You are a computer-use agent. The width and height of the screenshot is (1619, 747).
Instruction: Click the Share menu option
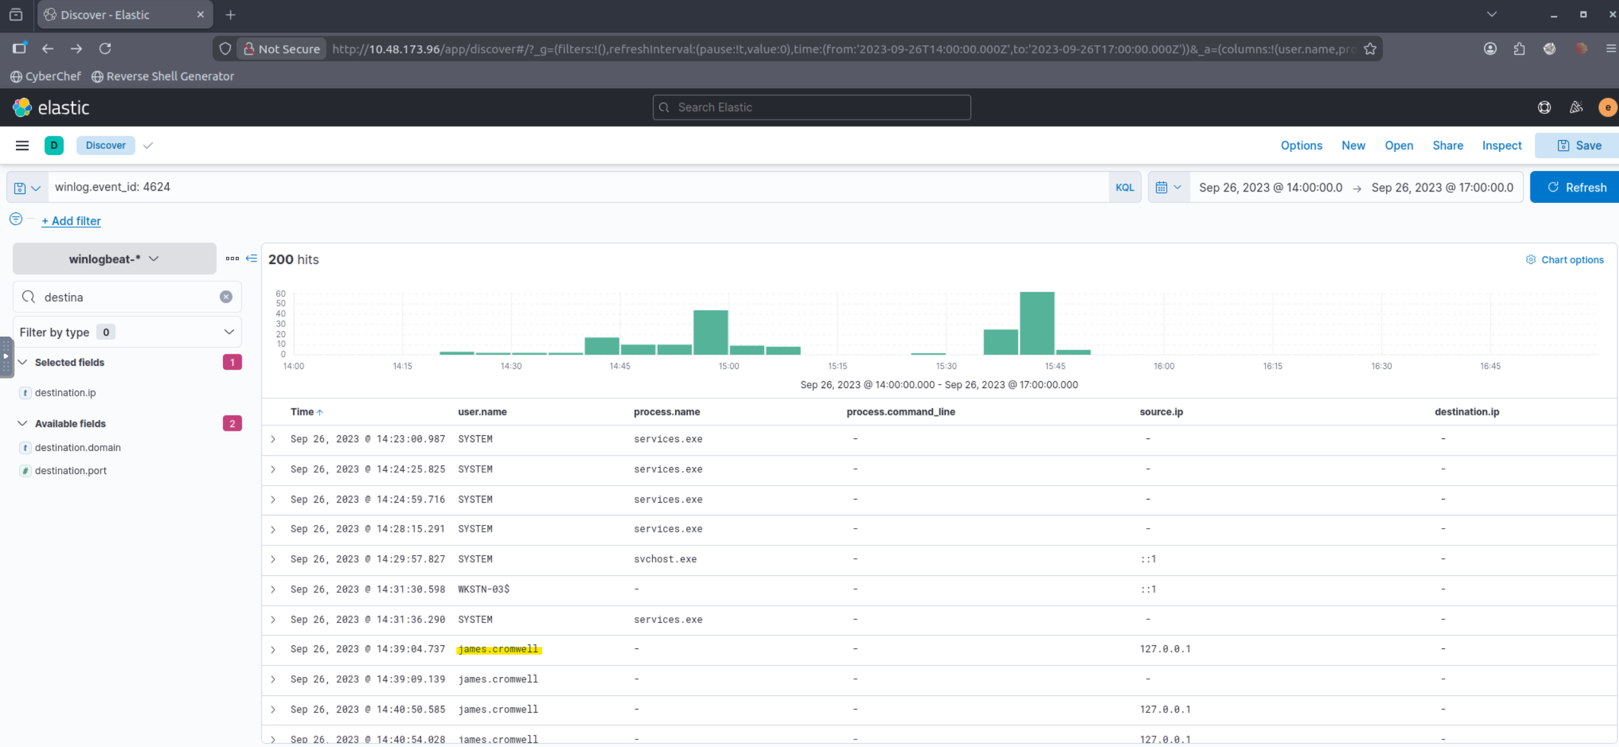(x=1447, y=146)
